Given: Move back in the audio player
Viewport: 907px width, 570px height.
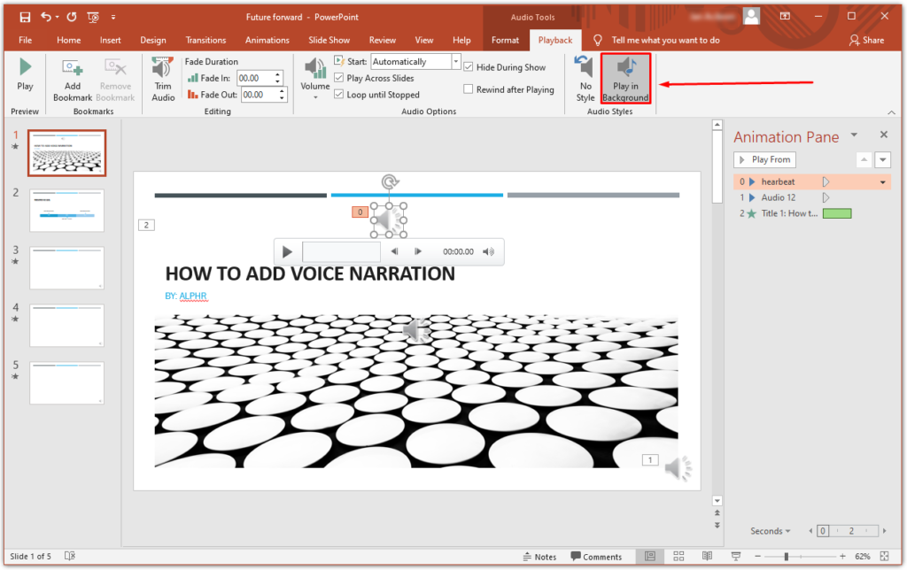Looking at the screenshot, I should pyautogui.click(x=394, y=251).
